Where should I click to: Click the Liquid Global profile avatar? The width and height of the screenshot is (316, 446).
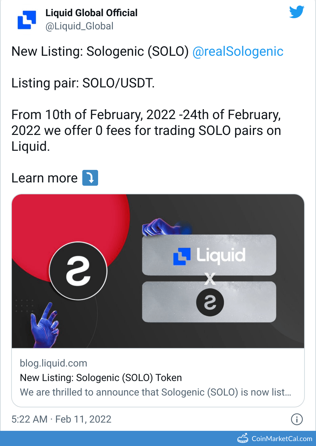tap(27, 20)
